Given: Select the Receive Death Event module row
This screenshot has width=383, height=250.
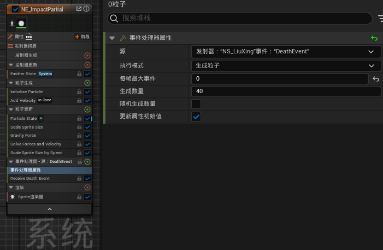Looking at the screenshot, I should point(50,179).
